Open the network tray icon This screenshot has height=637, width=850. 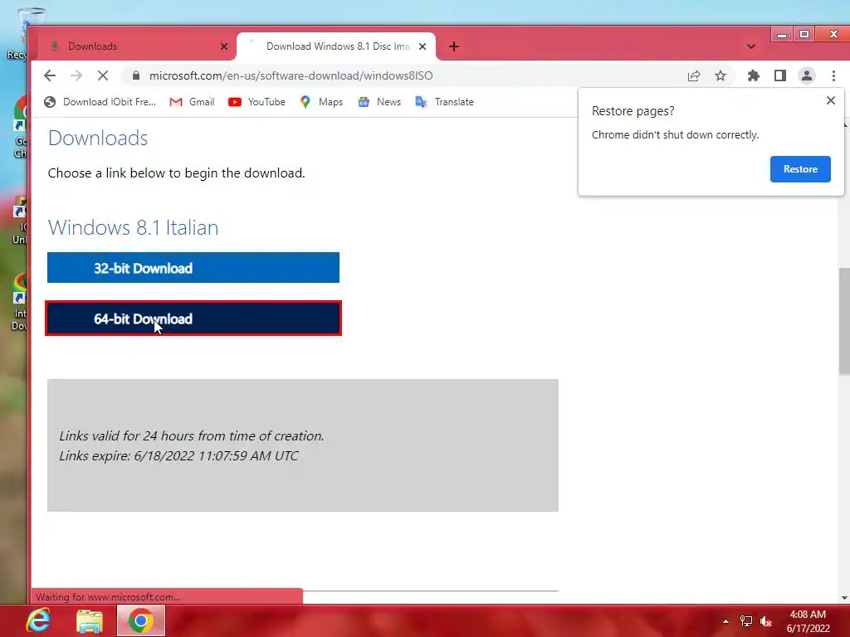pos(746,621)
